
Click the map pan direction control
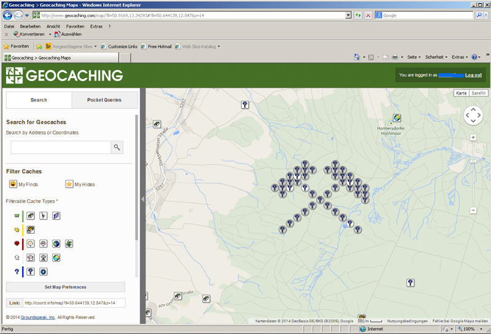point(473,115)
